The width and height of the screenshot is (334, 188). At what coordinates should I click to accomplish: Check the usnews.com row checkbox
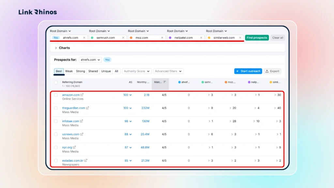(56, 134)
